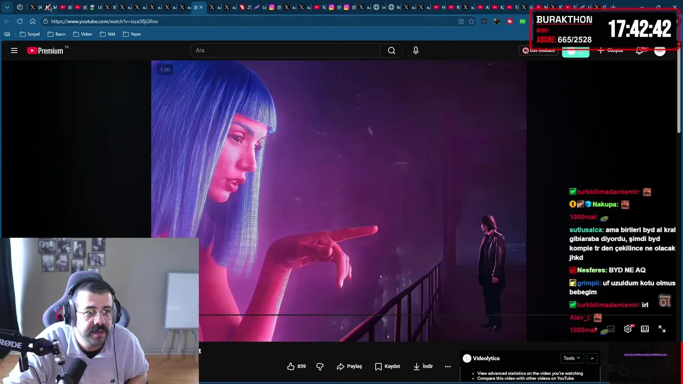Enter fullscreen on the video player
This screenshot has width=683, height=384.
pos(662,329)
